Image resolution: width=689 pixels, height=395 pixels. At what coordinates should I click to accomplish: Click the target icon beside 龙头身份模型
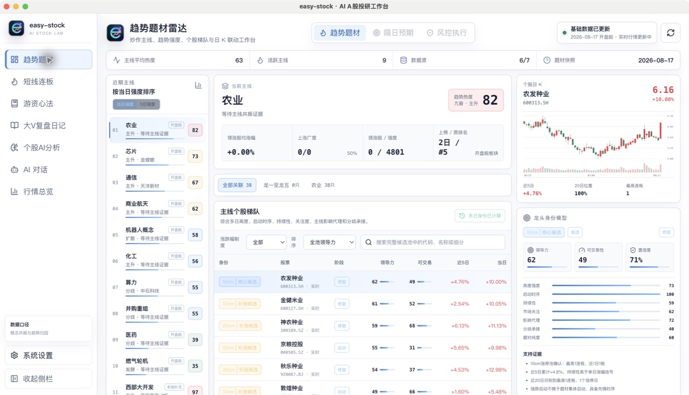click(527, 218)
